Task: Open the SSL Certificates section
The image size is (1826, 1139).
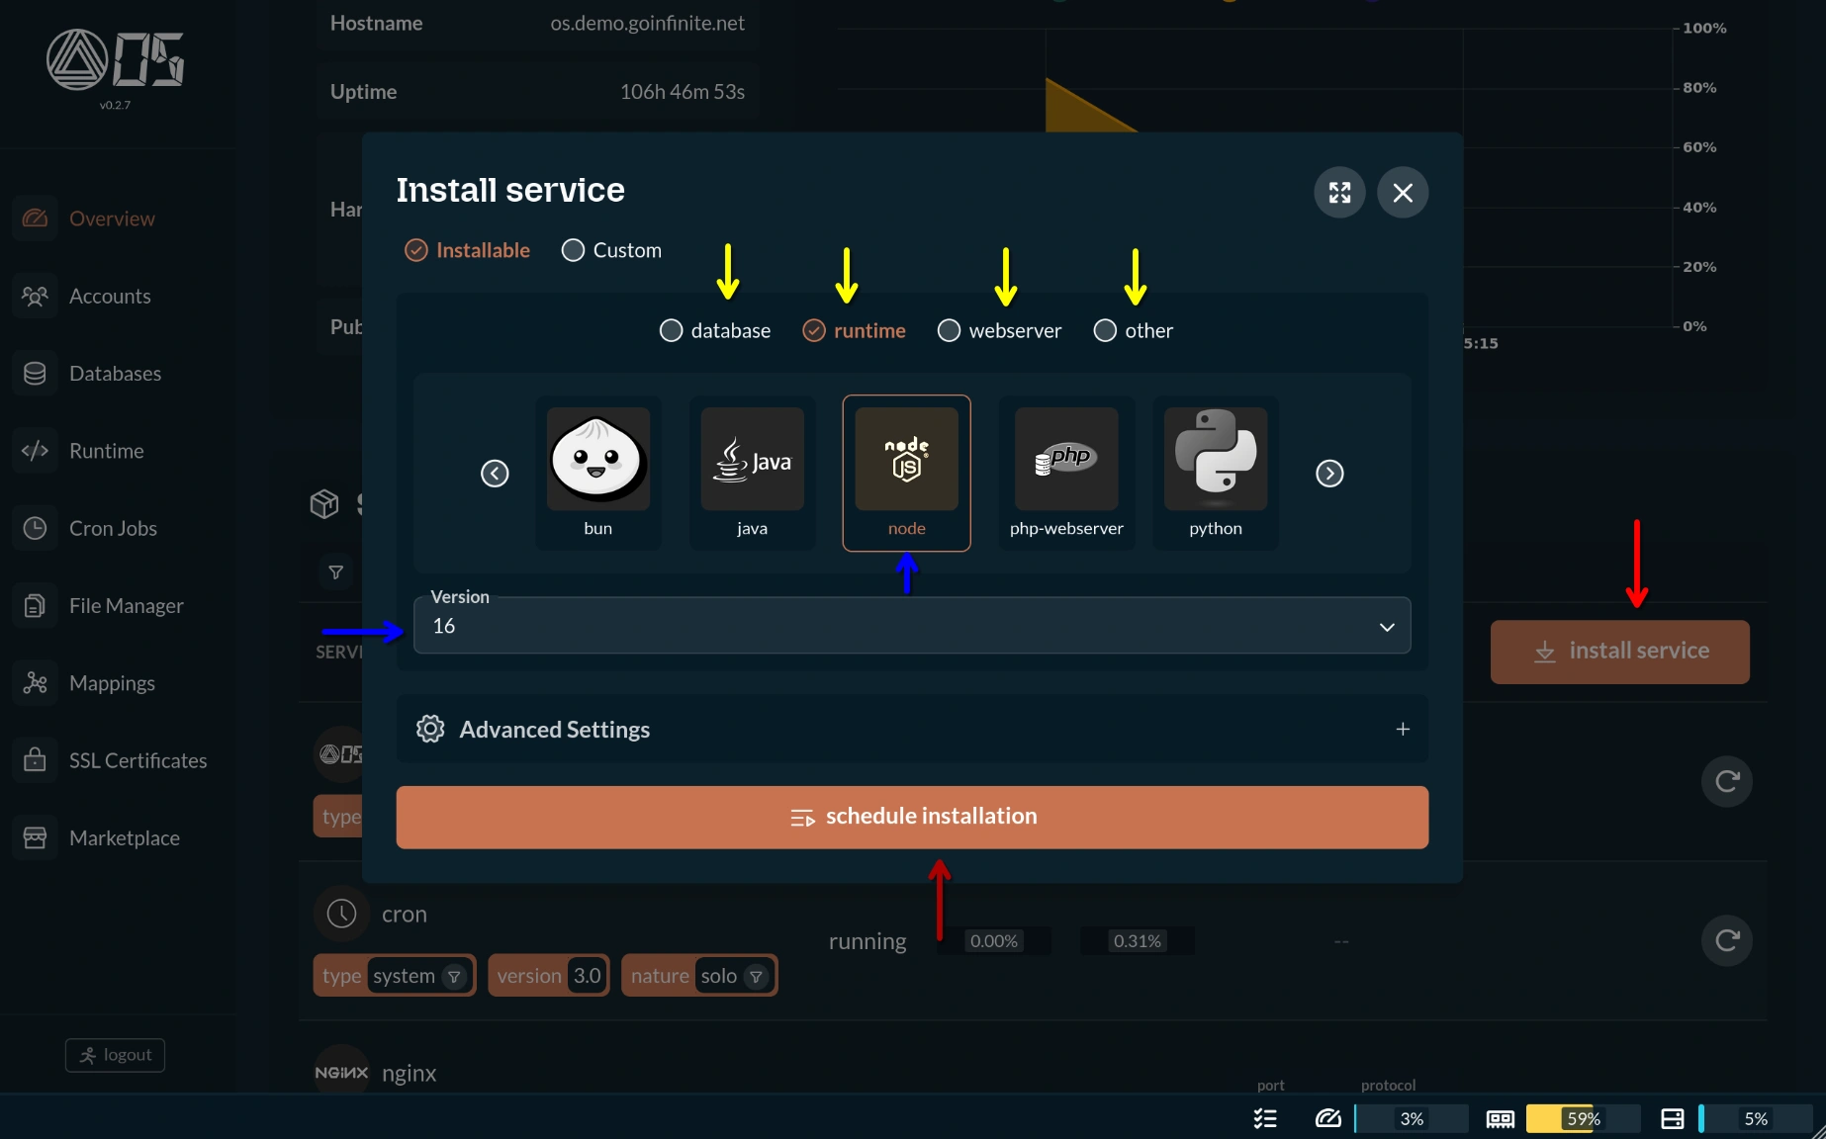Action: pos(137,759)
